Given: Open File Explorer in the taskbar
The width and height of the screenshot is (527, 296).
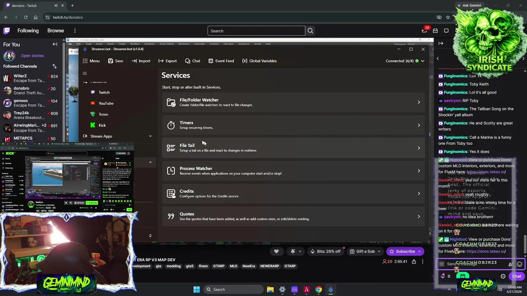Looking at the screenshot, I should click(270, 289).
